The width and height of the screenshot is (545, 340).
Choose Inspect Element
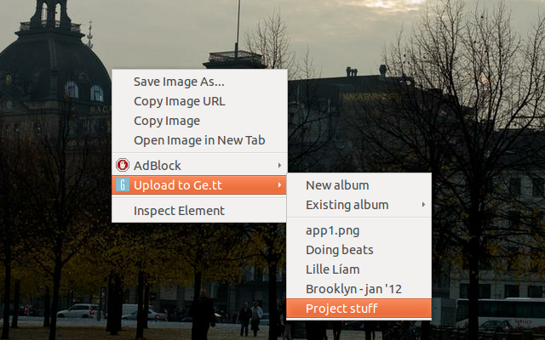pyautogui.click(x=179, y=211)
